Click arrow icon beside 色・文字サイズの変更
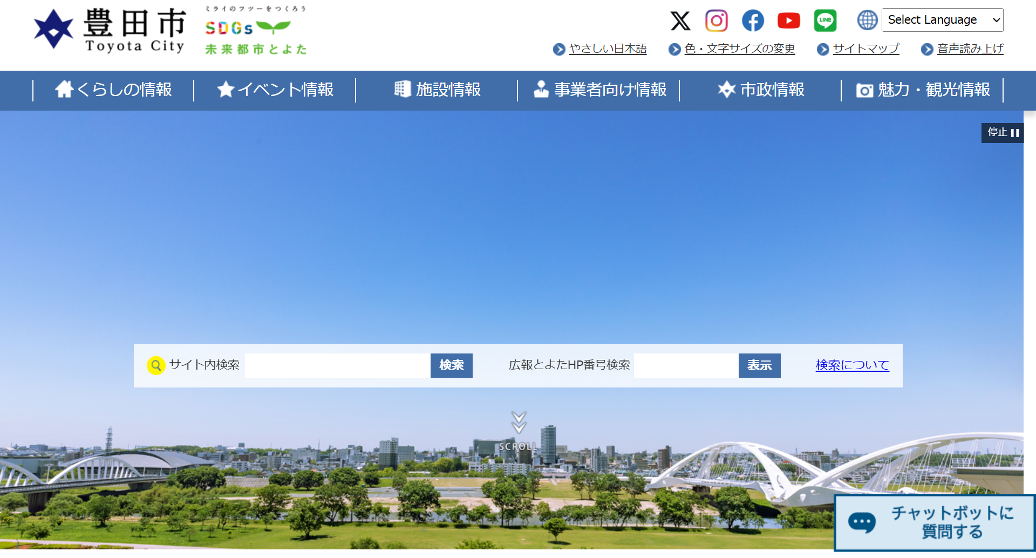The height and width of the screenshot is (558, 1036). tap(675, 49)
